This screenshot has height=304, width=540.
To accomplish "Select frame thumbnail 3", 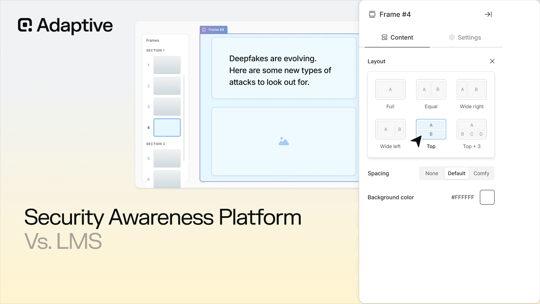I will pyautogui.click(x=167, y=107).
